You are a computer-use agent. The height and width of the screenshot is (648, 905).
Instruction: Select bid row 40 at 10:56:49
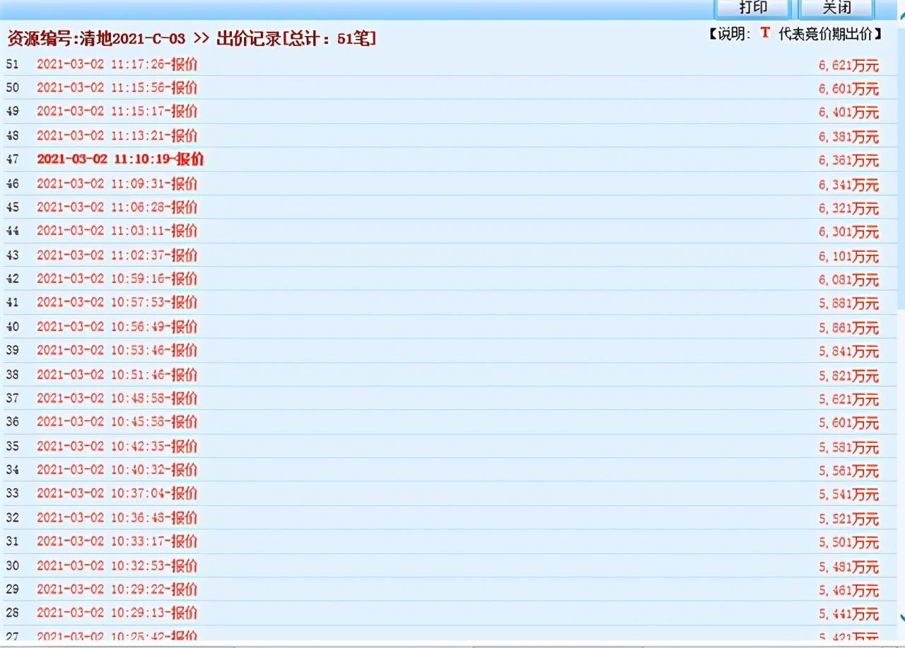tap(450, 327)
